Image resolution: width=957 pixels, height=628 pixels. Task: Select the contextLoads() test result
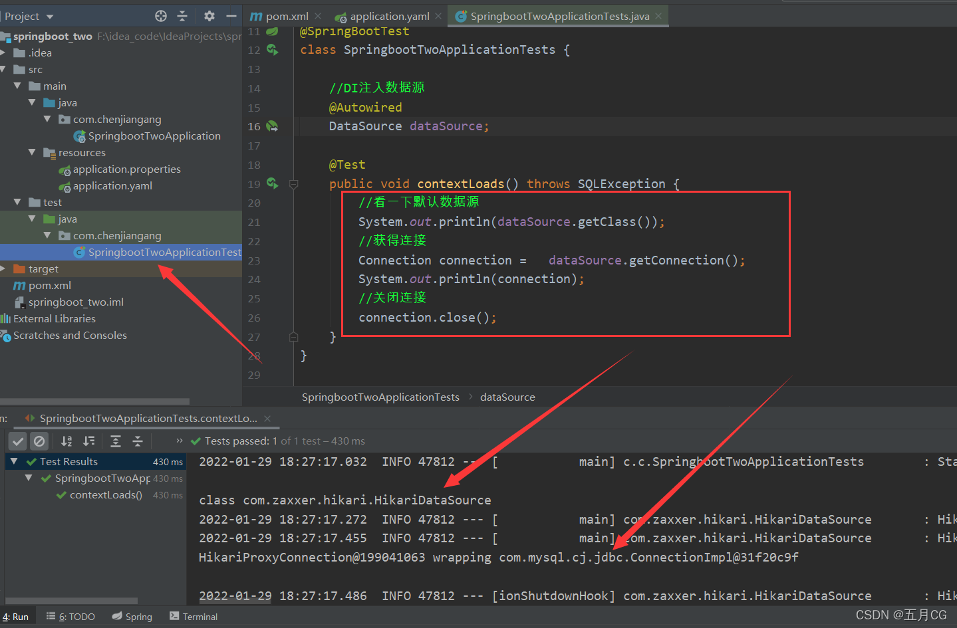(x=106, y=494)
